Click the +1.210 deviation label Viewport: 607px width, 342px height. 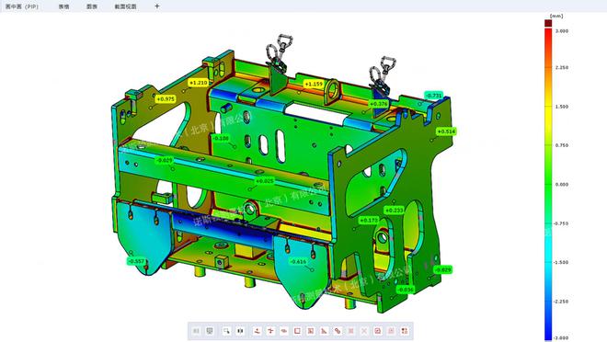[x=199, y=83]
